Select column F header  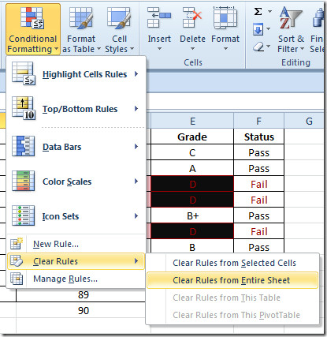[x=258, y=121]
